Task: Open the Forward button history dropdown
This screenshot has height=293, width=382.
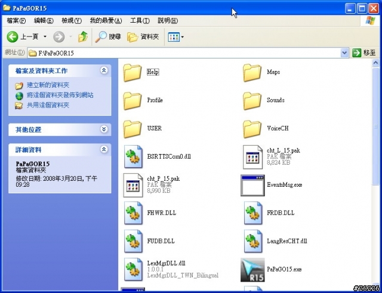Action: tap(70, 37)
